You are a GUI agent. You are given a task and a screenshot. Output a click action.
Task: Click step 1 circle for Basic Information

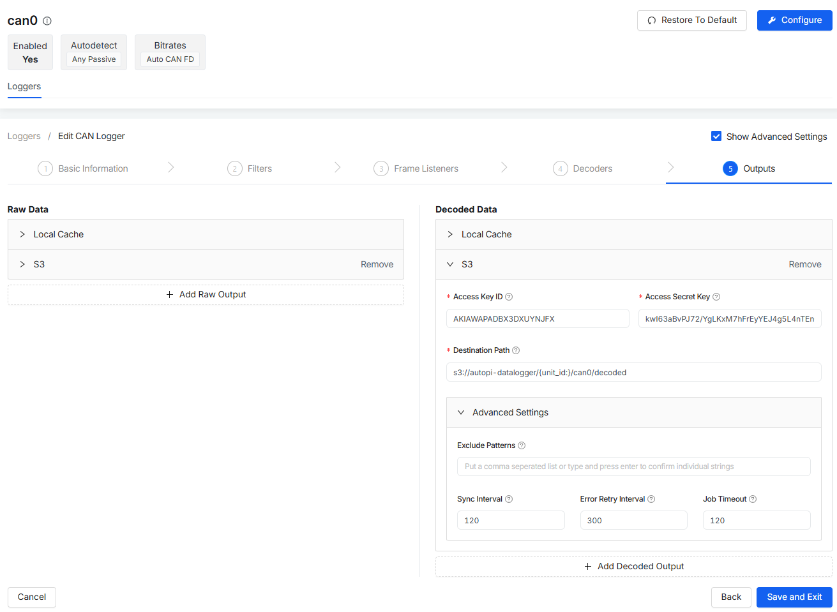(45, 168)
